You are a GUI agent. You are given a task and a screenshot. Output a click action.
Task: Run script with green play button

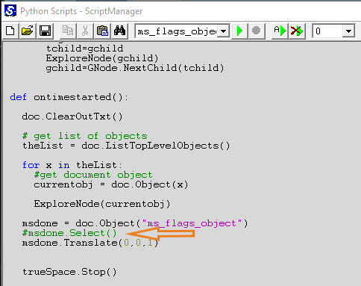239,31
